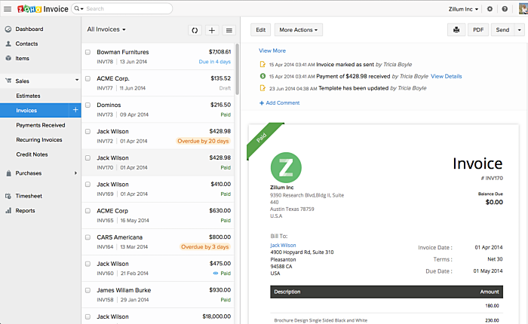Open Jack Wilson customer link
The width and height of the screenshot is (528, 324).
[283, 246]
